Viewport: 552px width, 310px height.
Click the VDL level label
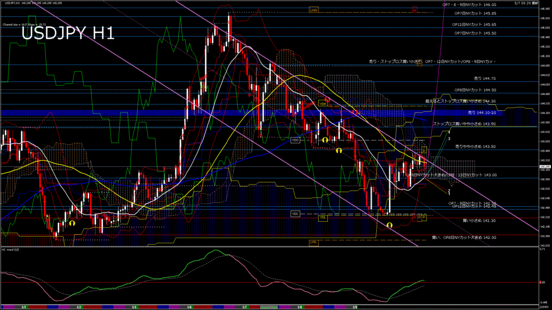[322, 217]
